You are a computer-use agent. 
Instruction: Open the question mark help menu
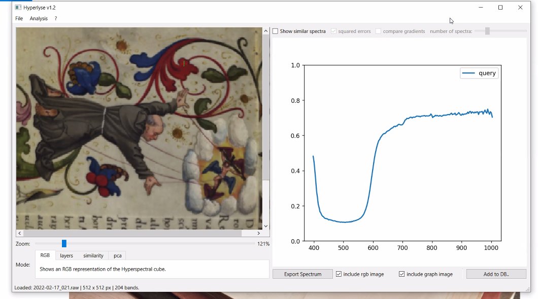coord(56,18)
